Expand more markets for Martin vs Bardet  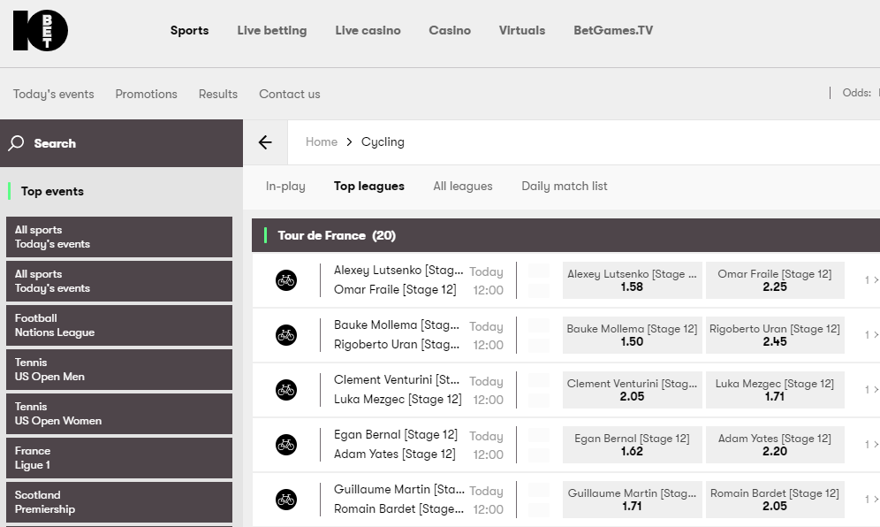coord(871,499)
